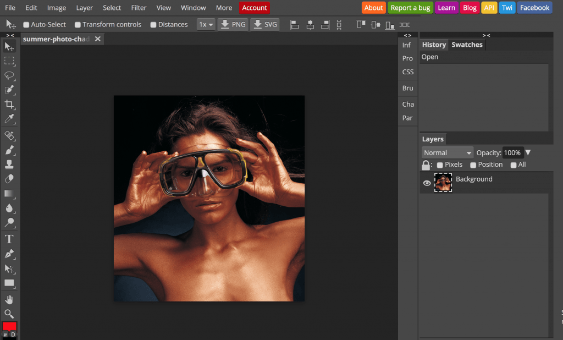Enable the Auto-Select checkbox
563x340 pixels.
pos(26,25)
